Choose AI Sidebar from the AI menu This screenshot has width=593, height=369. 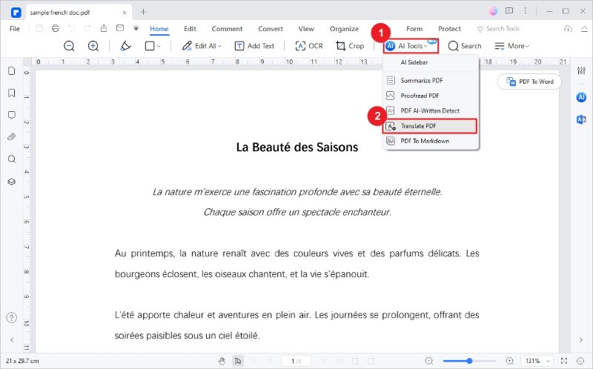point(431,62)
